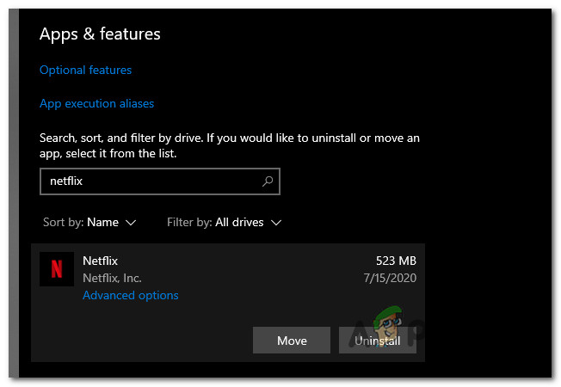Screen dimensions: 561x387
Task: Click the 'Sort by:' label
Action: tap(63, 222)
